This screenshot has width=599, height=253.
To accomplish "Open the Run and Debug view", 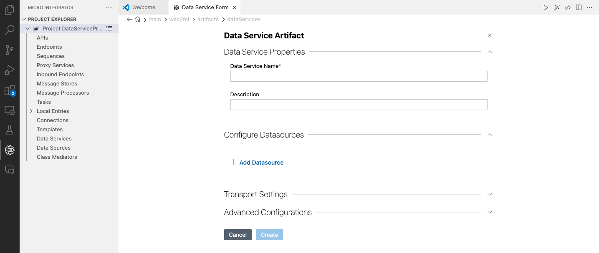I will pyautogui.click(x=10, y=70).
